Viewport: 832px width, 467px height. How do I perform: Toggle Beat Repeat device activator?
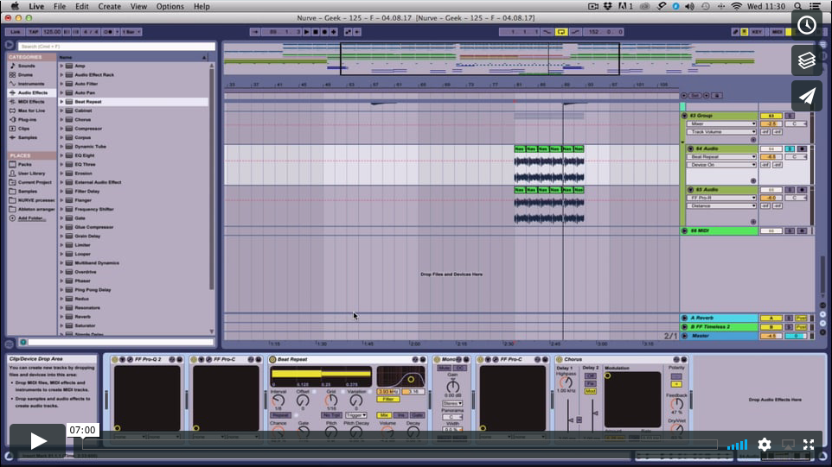coord(272,359)
